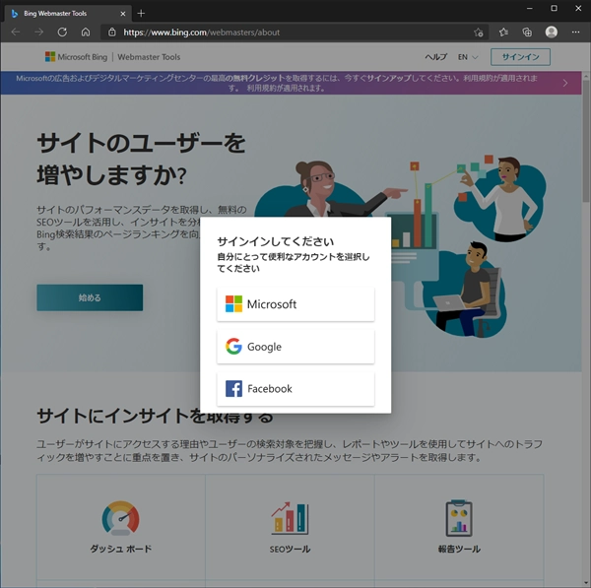Open a new tab with plus button
This screenshot has width=591, height=588.
point(141,14)
